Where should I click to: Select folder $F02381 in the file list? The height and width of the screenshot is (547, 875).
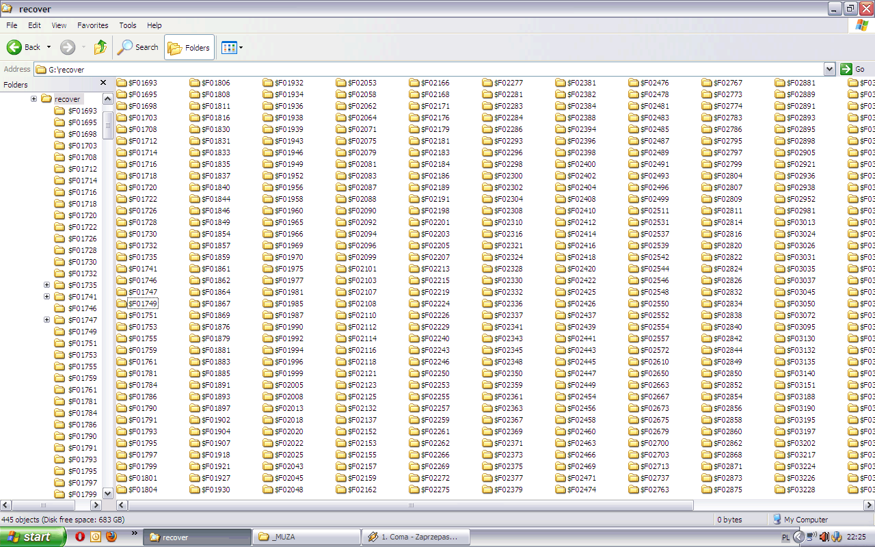pos(575,83)
